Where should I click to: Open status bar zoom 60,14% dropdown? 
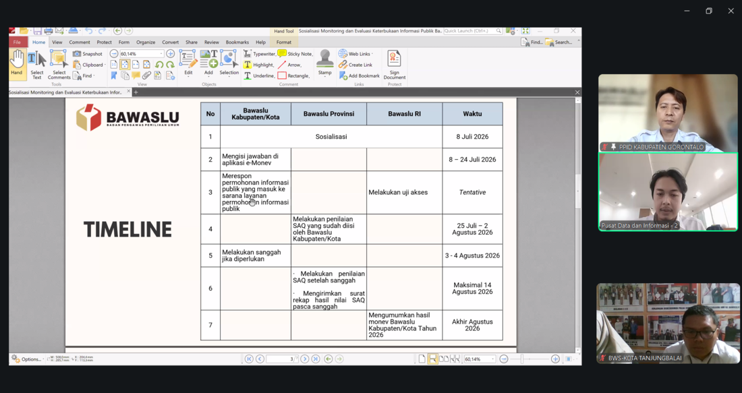tap(492, 359)
